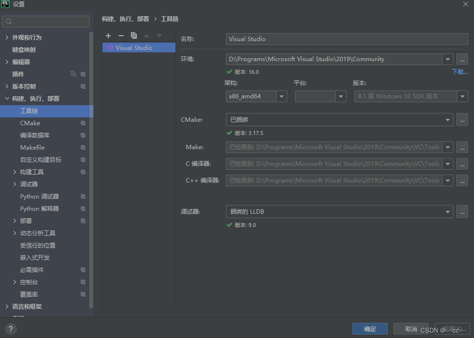Open the Windows 10 SDK 版本 dropdown
This screenshot has width=474, height=338.
coord(461,96)
